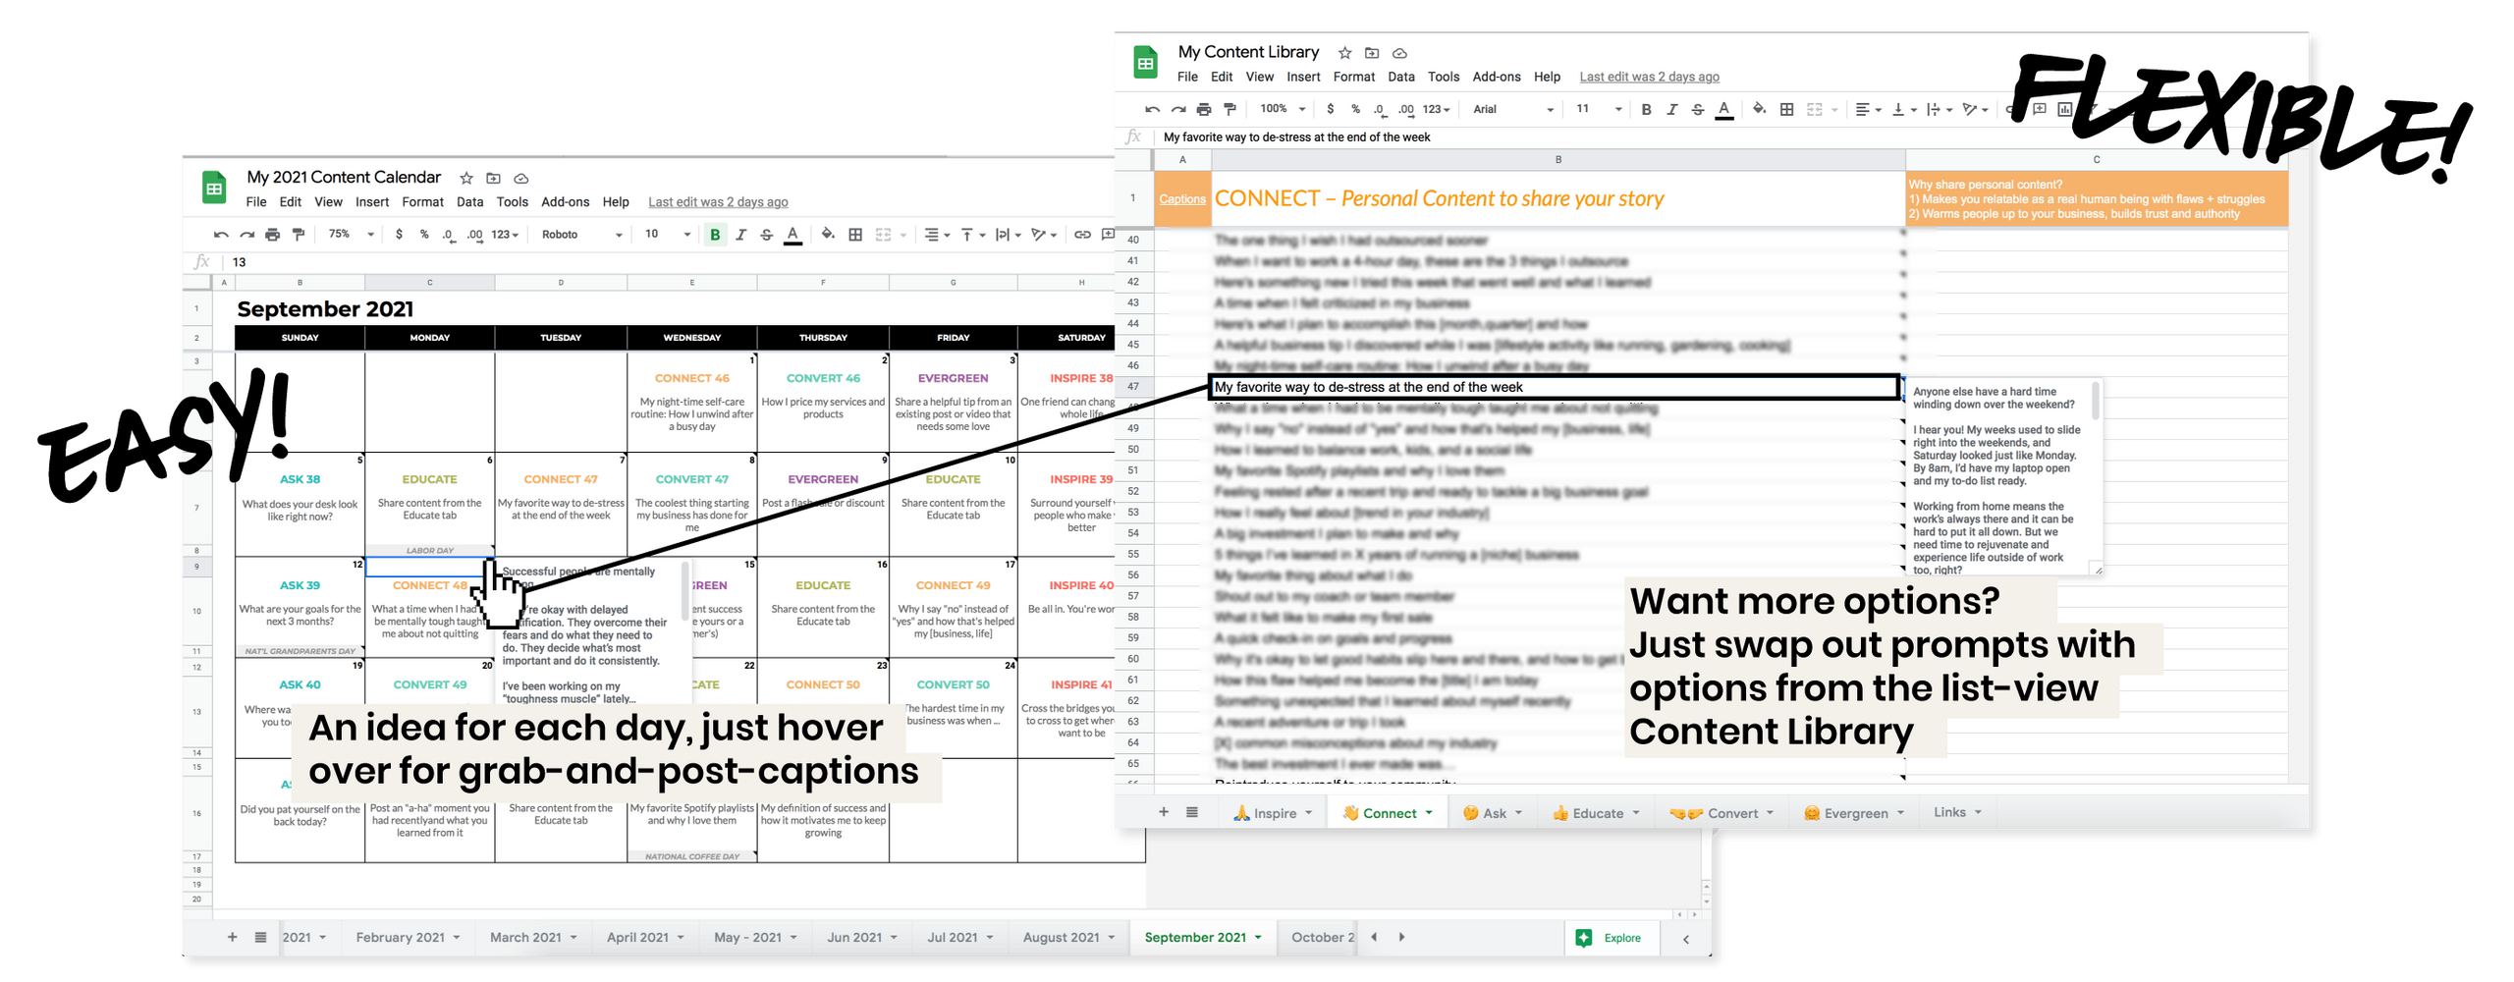The width and height of the screenshot is (2514, 982).
Task: Click Redo in the Content Library toolbar
Action: pos(1178,110)
